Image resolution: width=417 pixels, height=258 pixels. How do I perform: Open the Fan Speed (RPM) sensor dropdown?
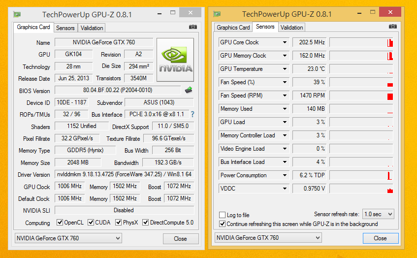(285, 96)
